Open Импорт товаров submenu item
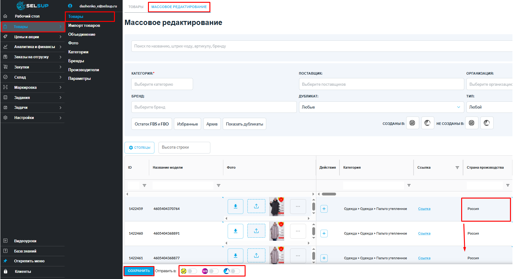The image size is (514, 279). pos(84,26)
